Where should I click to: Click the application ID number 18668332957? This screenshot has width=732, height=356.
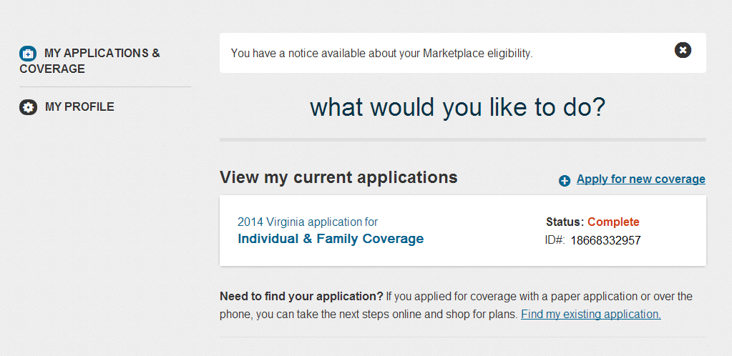point(605,241)
